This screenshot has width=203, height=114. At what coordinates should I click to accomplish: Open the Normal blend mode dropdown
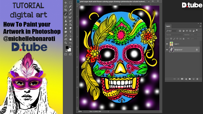coord(174,35)
